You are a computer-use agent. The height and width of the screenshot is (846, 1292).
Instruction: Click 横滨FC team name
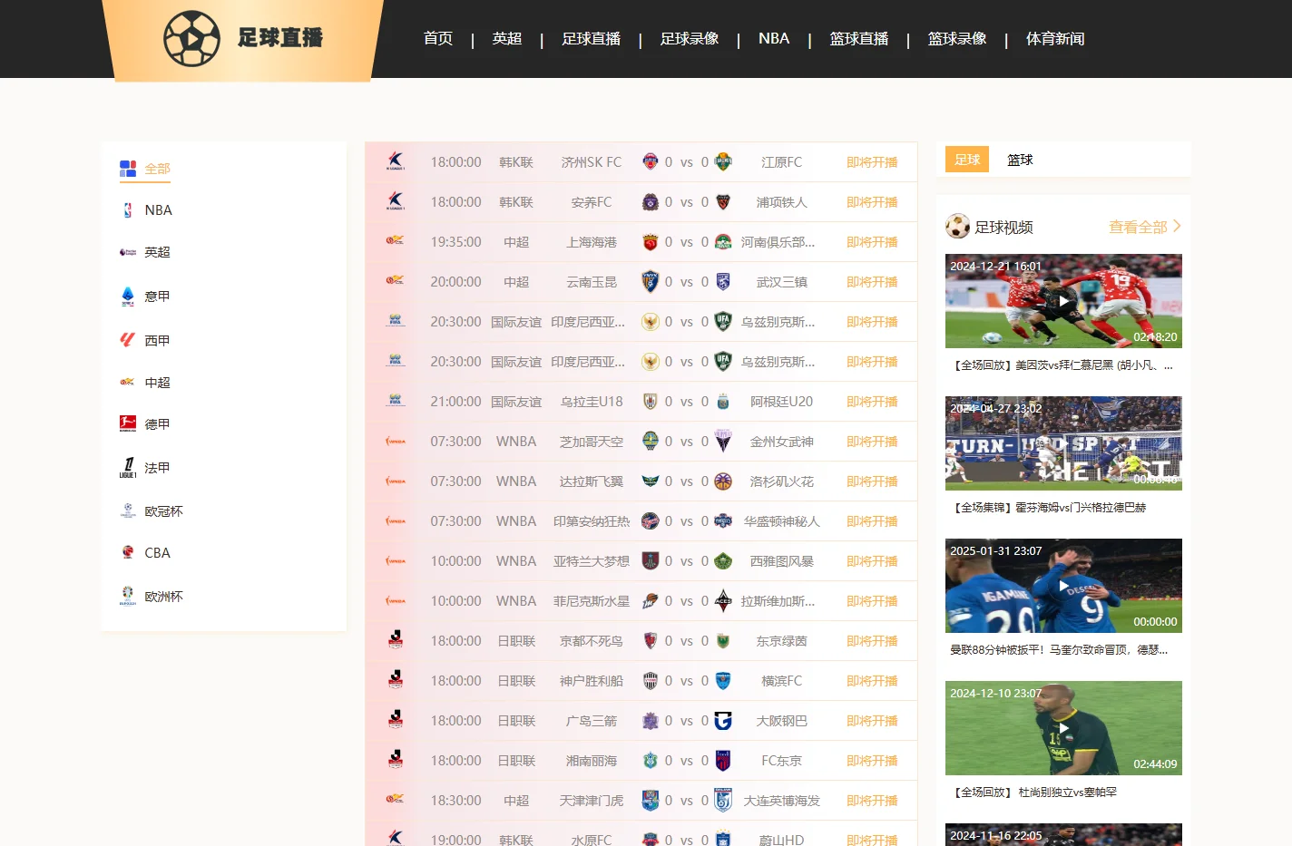782,681
